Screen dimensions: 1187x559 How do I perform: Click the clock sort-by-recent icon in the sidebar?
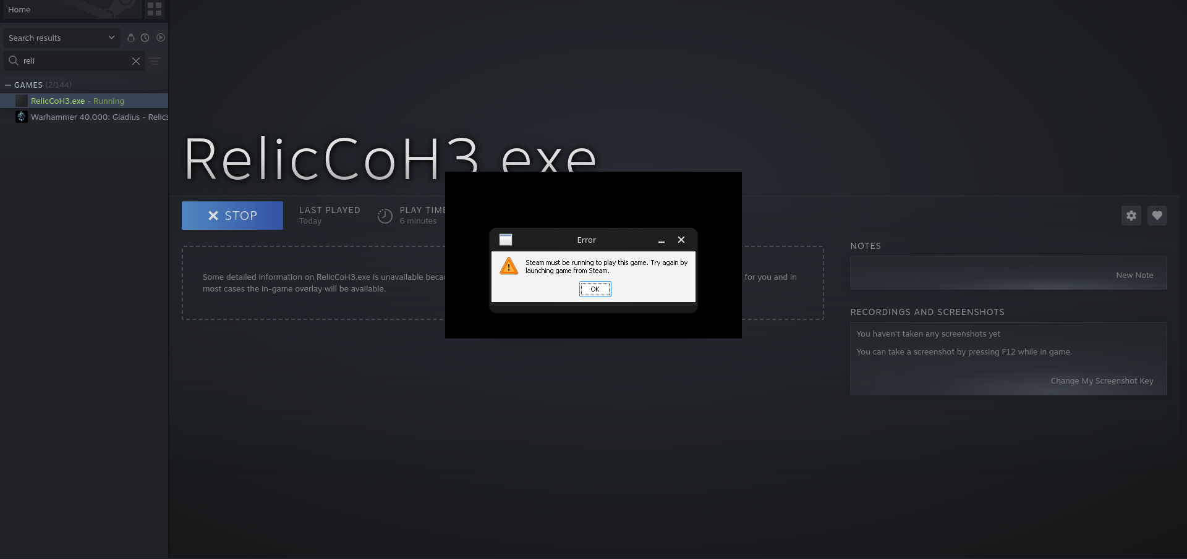pyautogui.click(x=145, y=38)
